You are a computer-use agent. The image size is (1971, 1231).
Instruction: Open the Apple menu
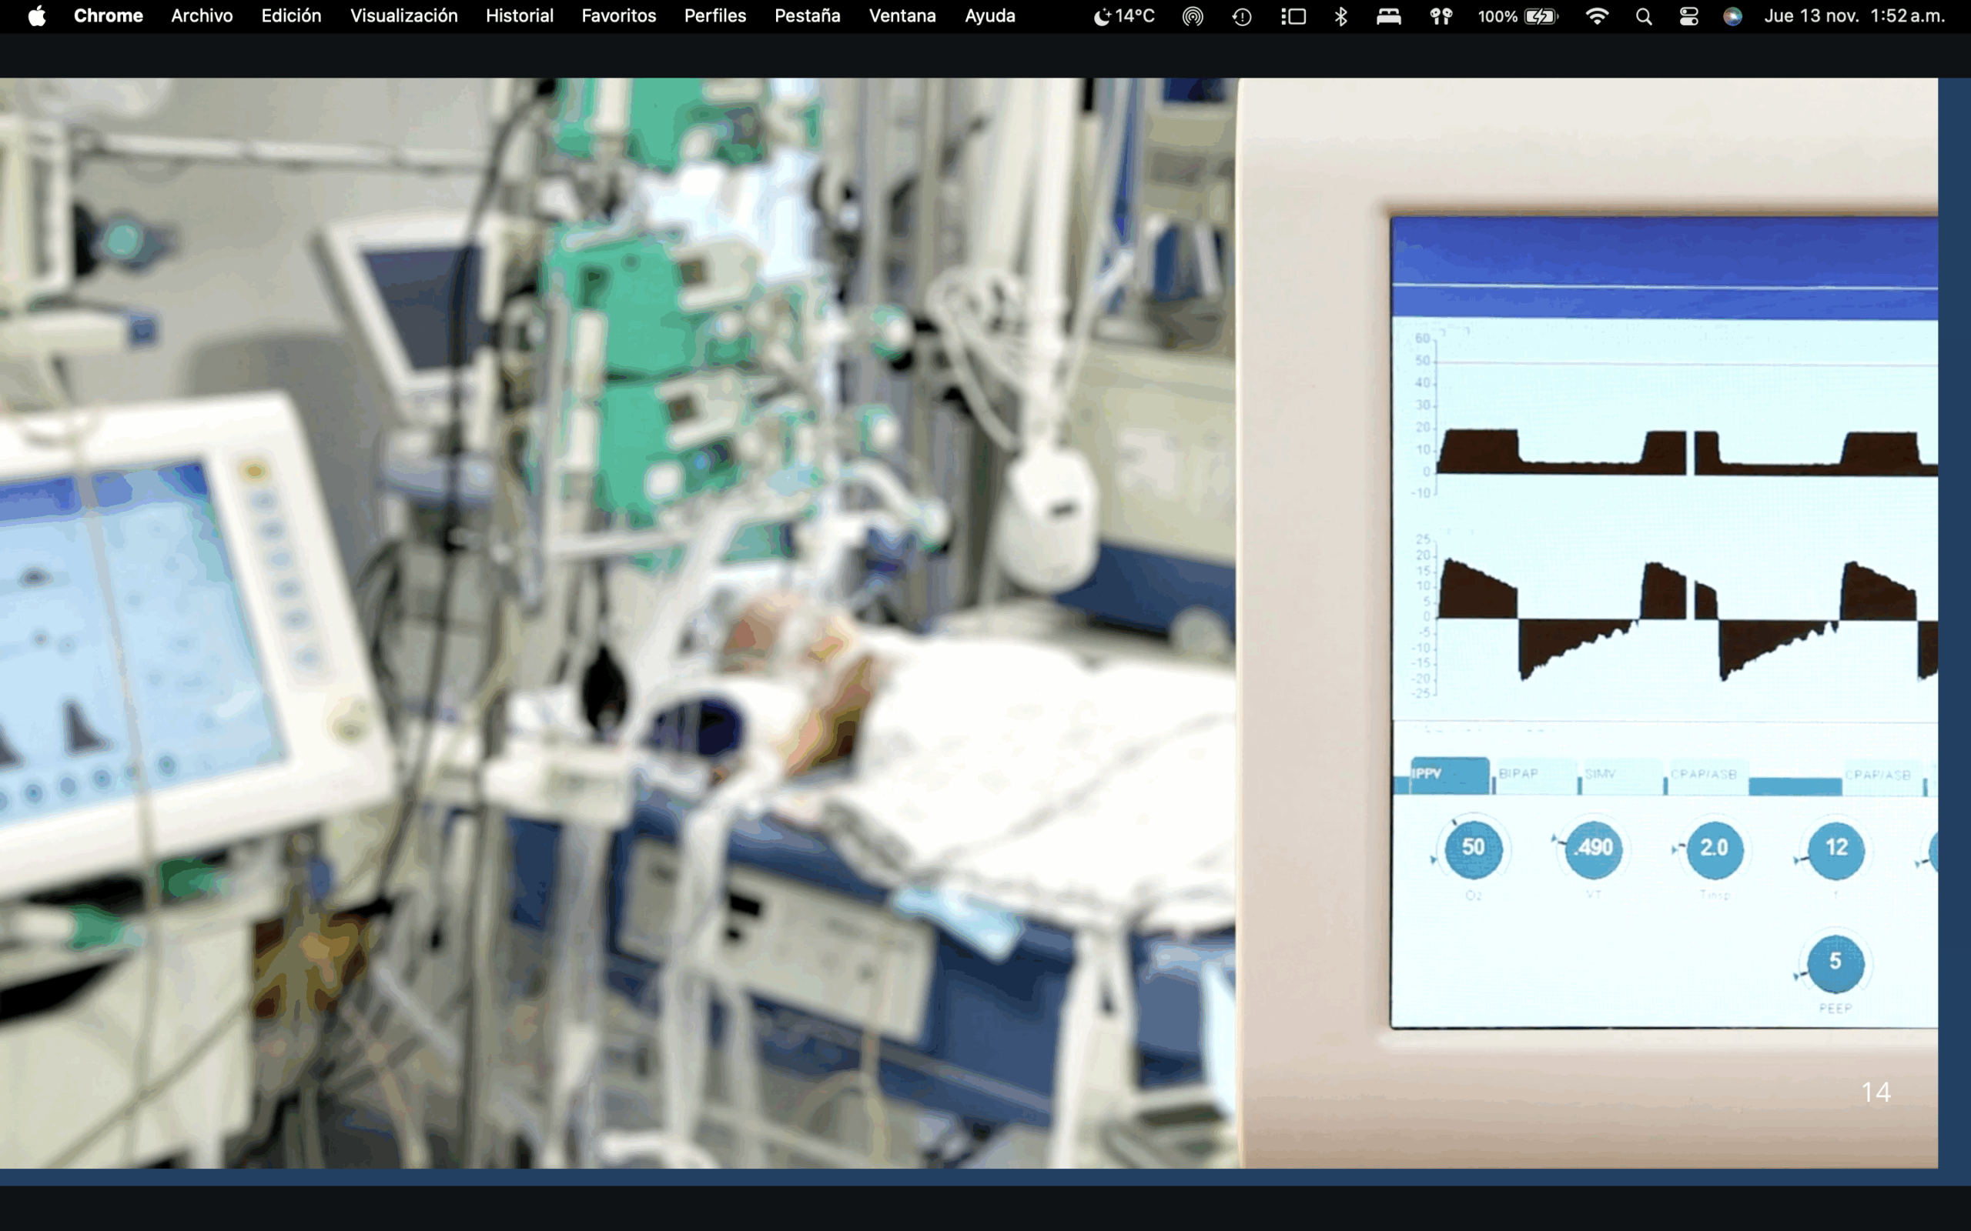pos(36,15)
